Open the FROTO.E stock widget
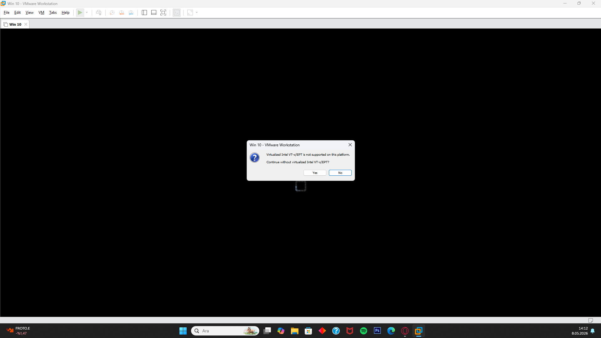 (x=18, y=331)
